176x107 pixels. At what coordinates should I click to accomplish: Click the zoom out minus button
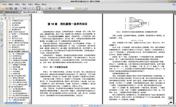(x=160, y=106)
